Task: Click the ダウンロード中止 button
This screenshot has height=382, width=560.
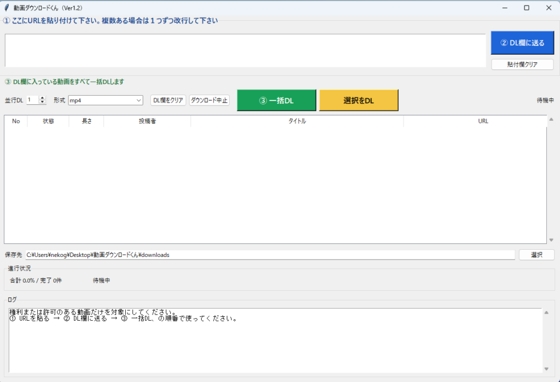Action: [x=209, y=101]
